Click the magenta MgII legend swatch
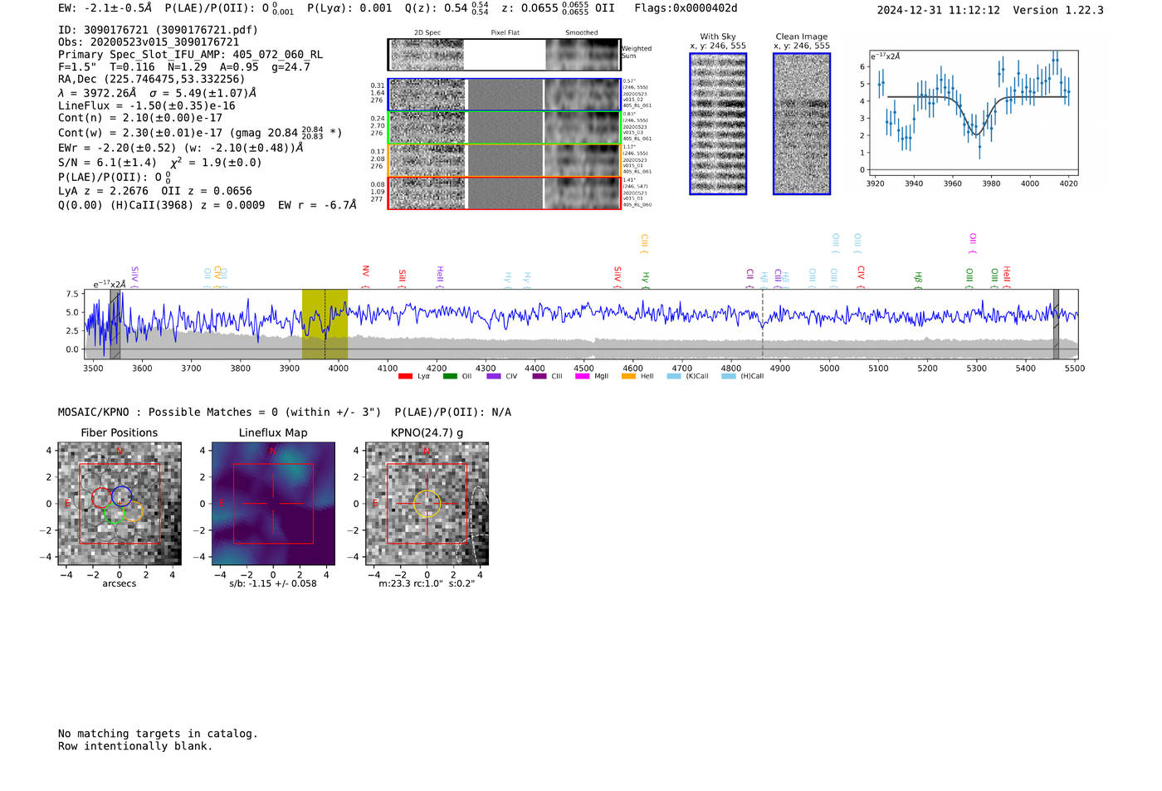This screenshot has width=1162, height=791. tap(582, 377)
